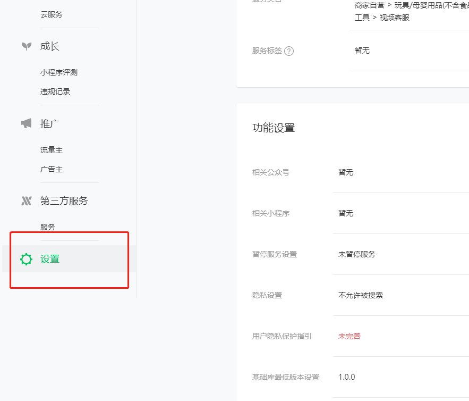Viewport: 469px width, 401px height.
Task: Open the 小程序评测 page
Action: coord(59,72)
